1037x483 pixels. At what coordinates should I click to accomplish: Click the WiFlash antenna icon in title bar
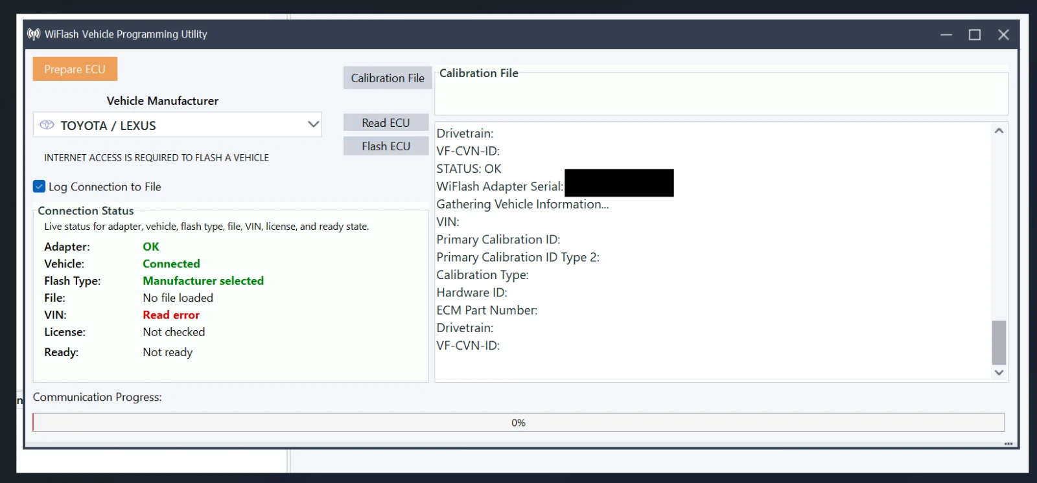(x=34, y=34)
